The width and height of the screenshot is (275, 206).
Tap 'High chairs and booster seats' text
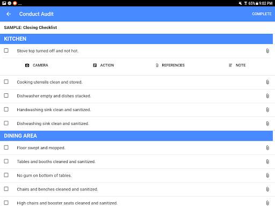pos(46,203)
